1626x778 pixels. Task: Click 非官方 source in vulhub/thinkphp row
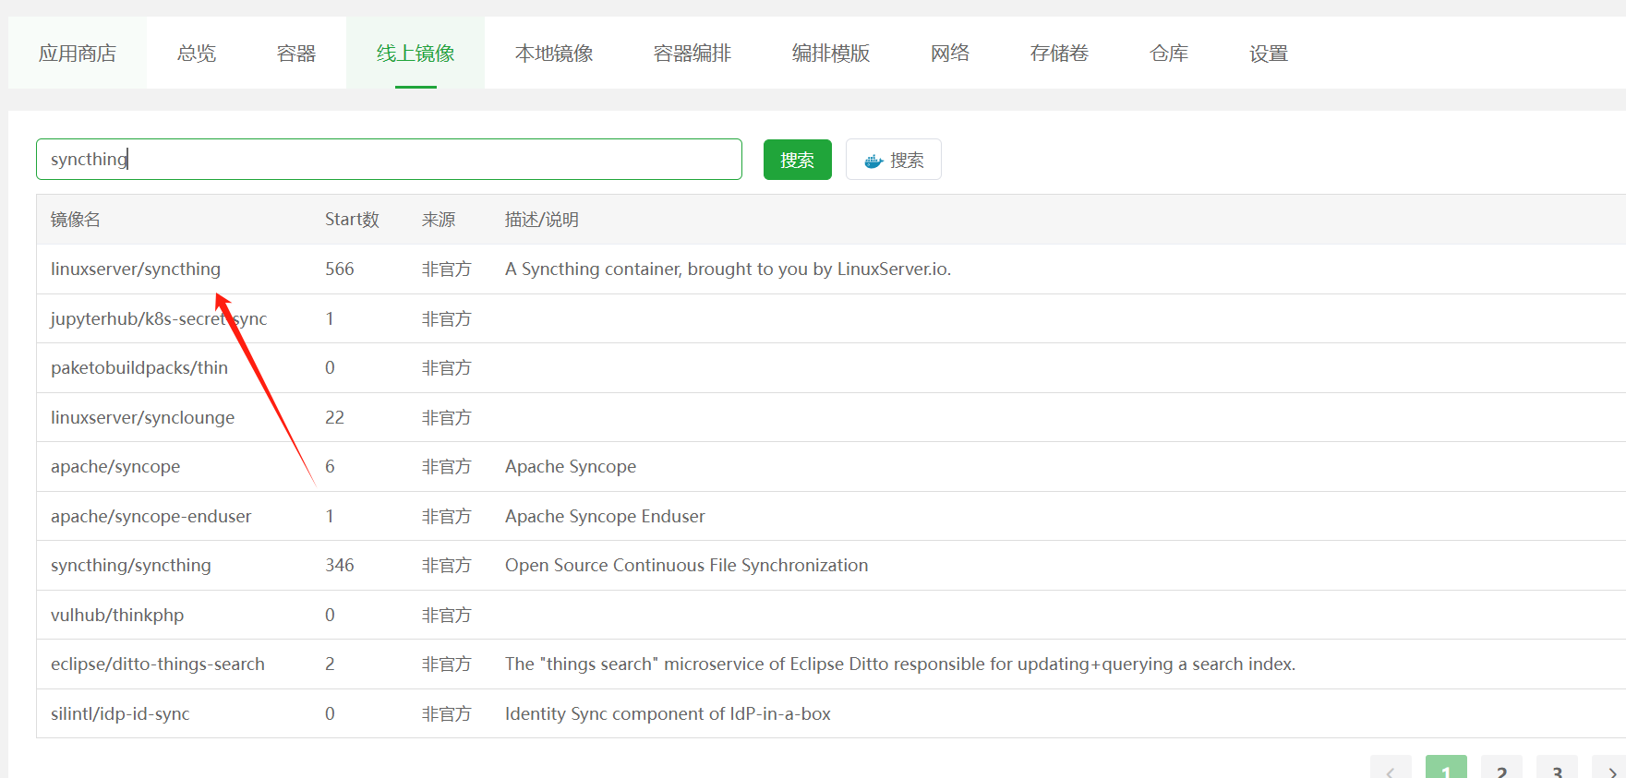click(x=447, y=615)
